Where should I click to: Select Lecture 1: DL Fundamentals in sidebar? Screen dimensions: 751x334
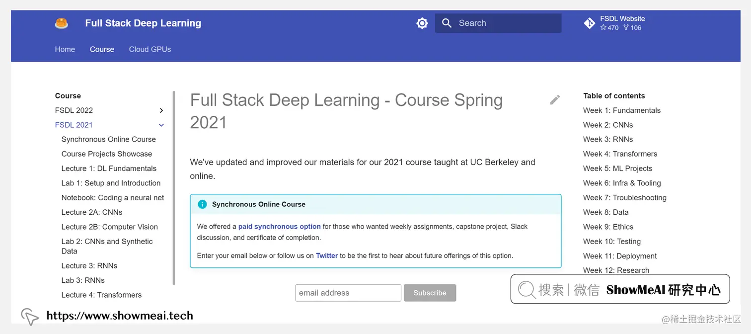point(109,168)
